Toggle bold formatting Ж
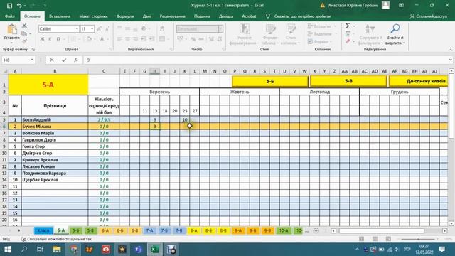 coord(43,39)
